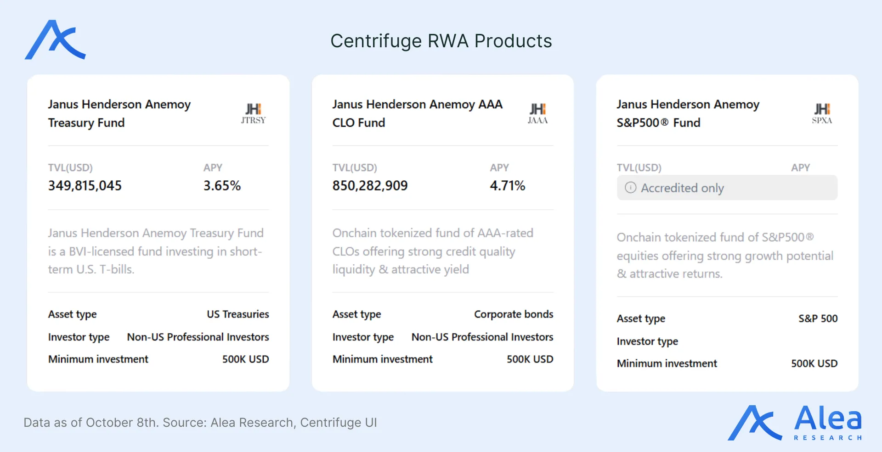Click the Corporate bonds asset type value

[x=513, y=314]
